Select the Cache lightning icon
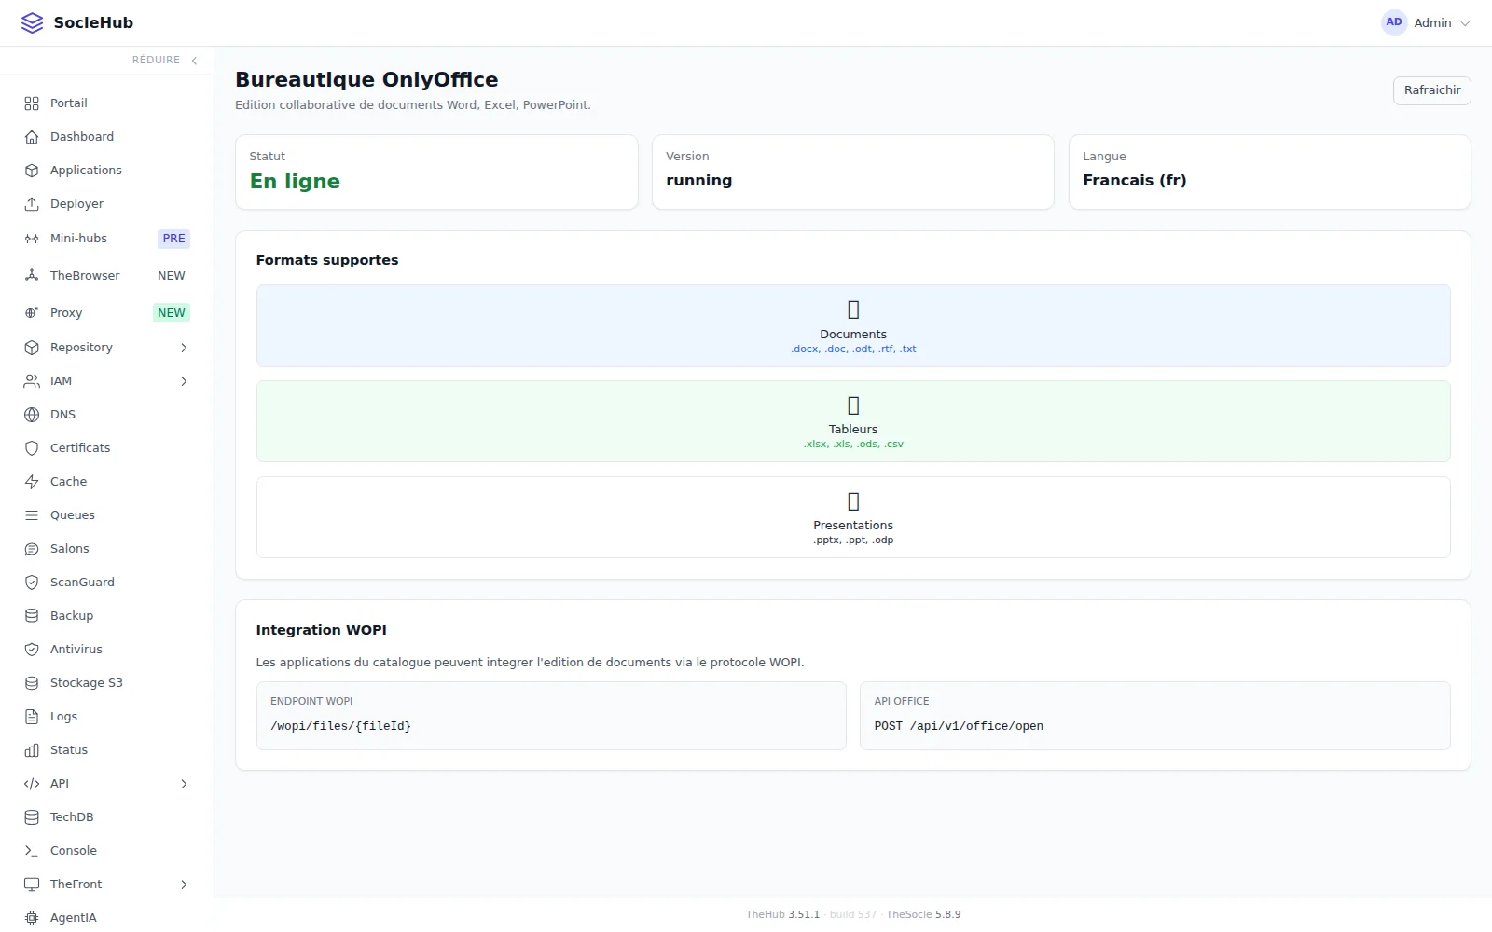 pos(32,482)
